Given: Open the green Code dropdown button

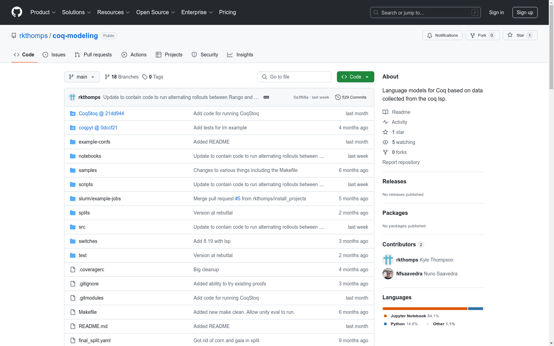Looking at the screenshot, I should (355, 77).
